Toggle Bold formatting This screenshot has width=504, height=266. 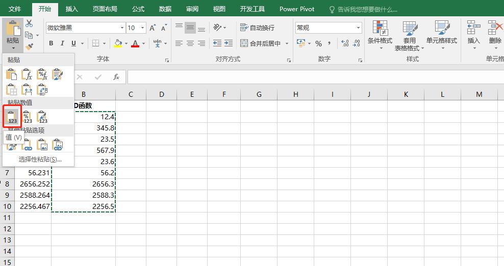pyautogui.click(x=51, y=43)
